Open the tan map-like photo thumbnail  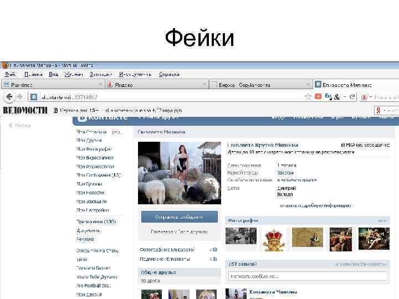(x=308, y=237)
